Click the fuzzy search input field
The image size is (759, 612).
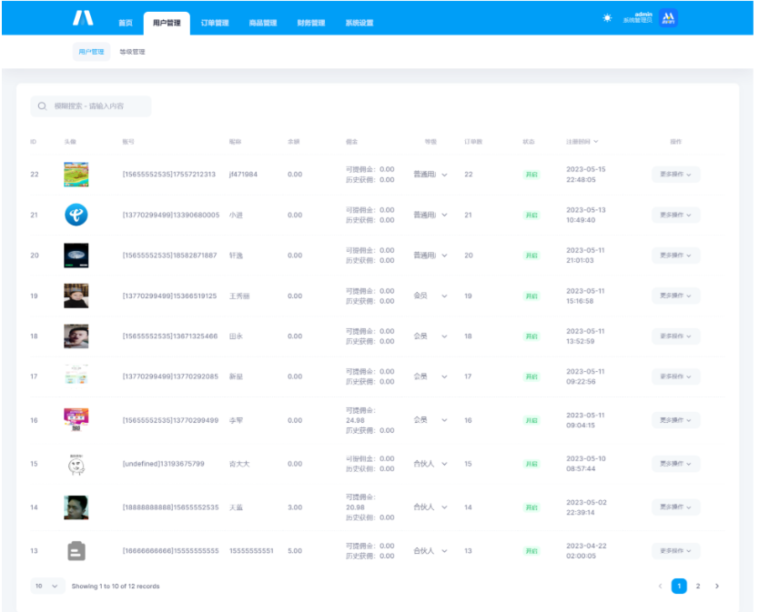click(97, 106)
